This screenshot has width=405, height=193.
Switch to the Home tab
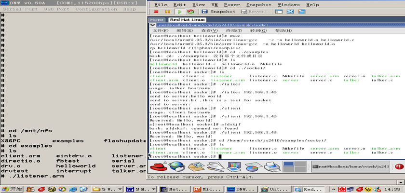(x=157, y=19)
